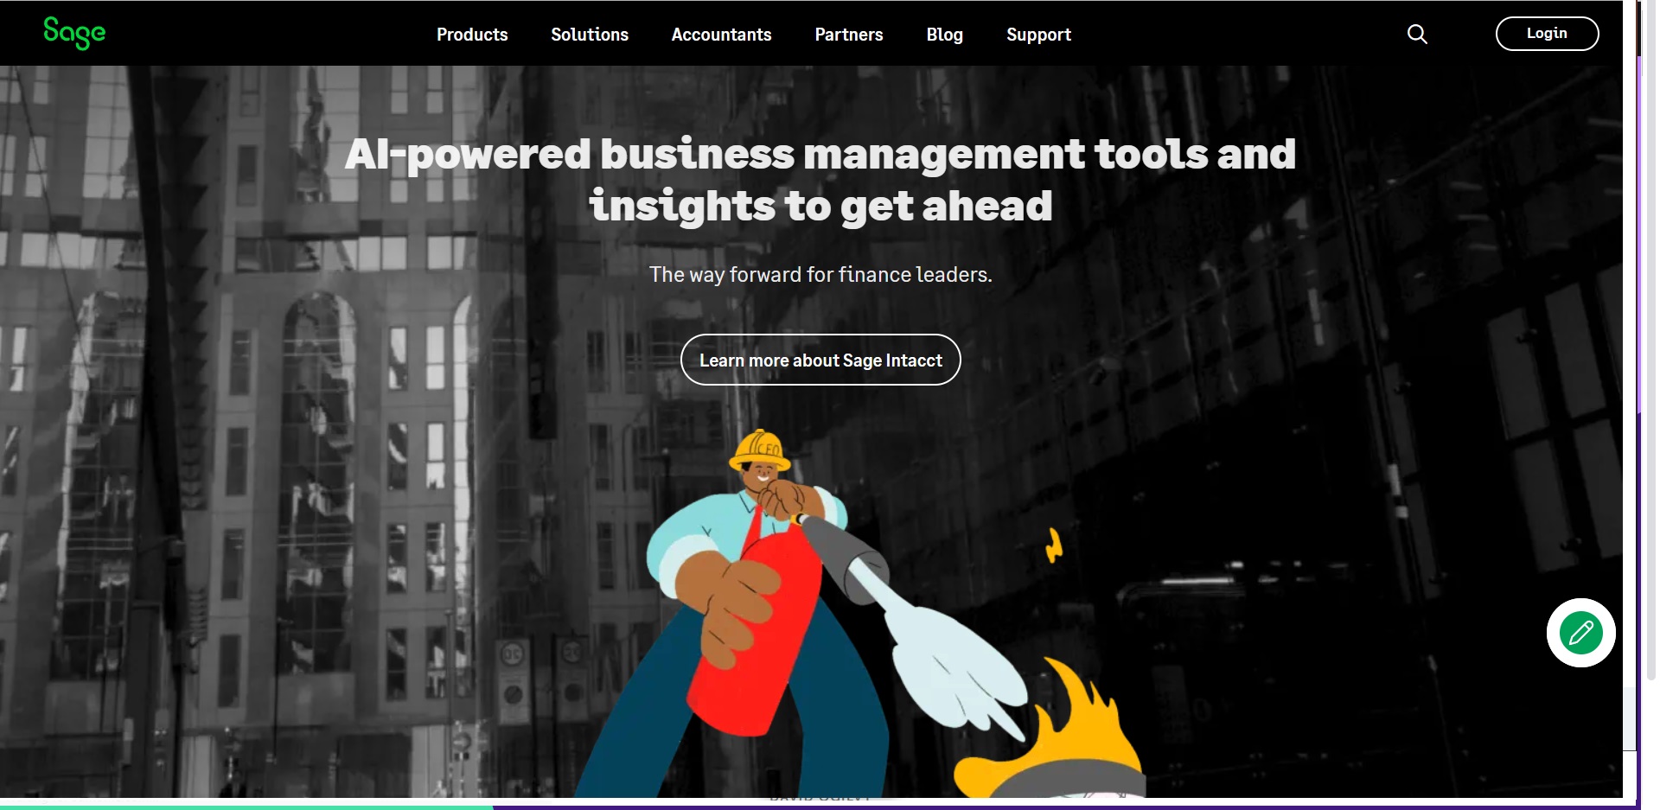
Task: Open the Solutions menu
Action: (x=589, y=35)
